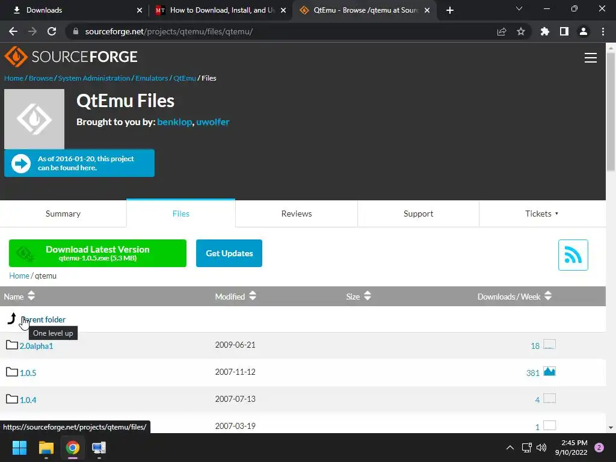Image resolution: width=616 pixels, height=462 pixels.
Task: Click the Parent folder link
Action: (x=43, y=320)
